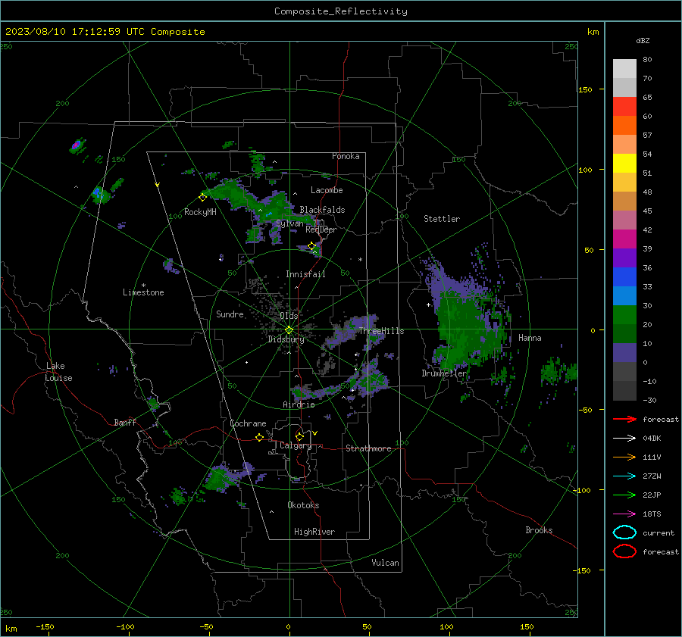Click the orange 111V arrow in legend

[624, 457]
